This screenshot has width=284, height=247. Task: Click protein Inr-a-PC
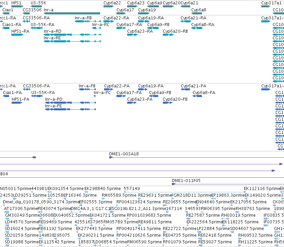pyautogui.click(x=94, y=96)
